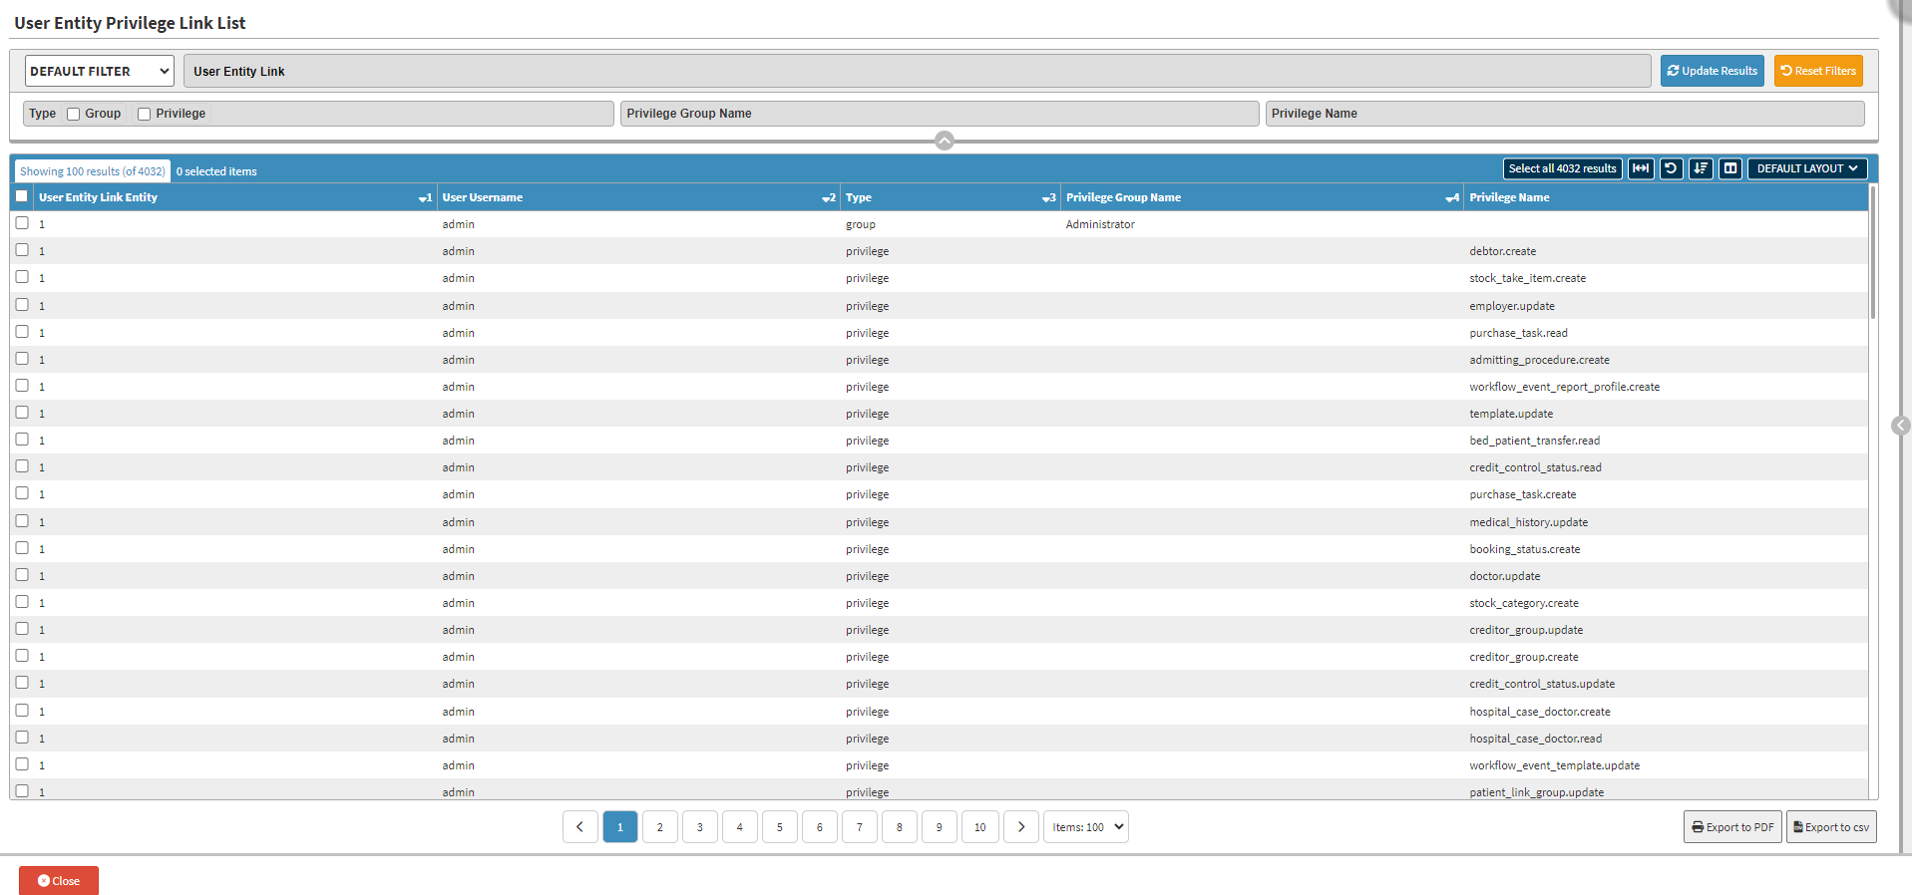Open the DEFAULT FILTER dropdown

(x=99, y=71)
